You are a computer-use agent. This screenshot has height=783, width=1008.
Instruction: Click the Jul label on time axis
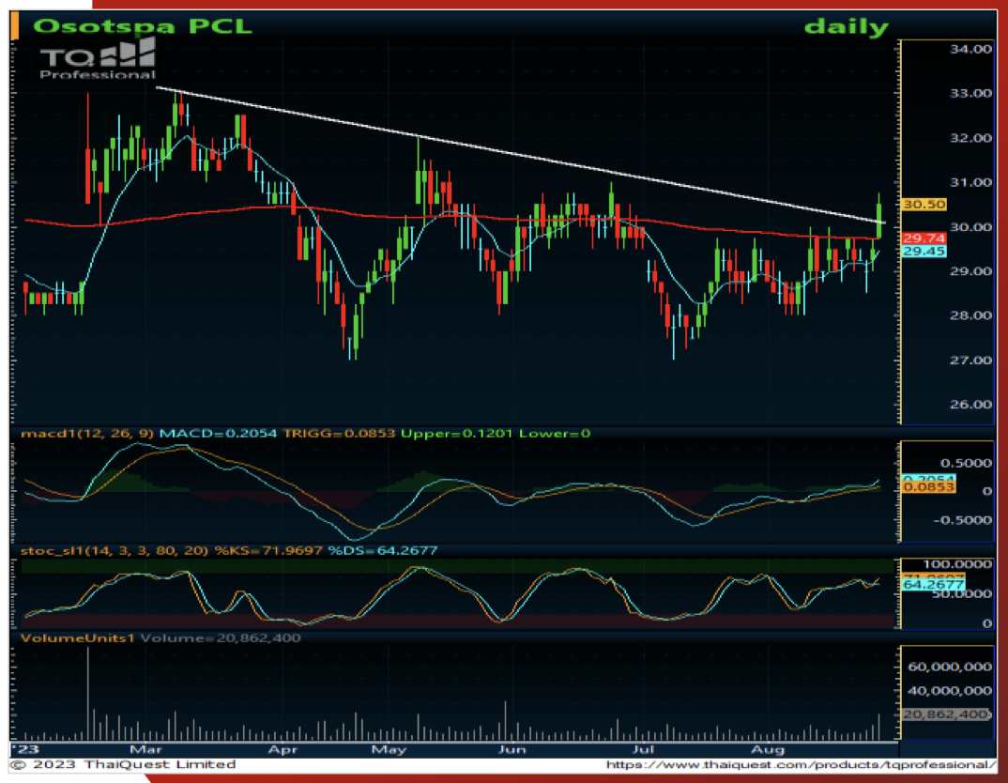tap(643, 749)
